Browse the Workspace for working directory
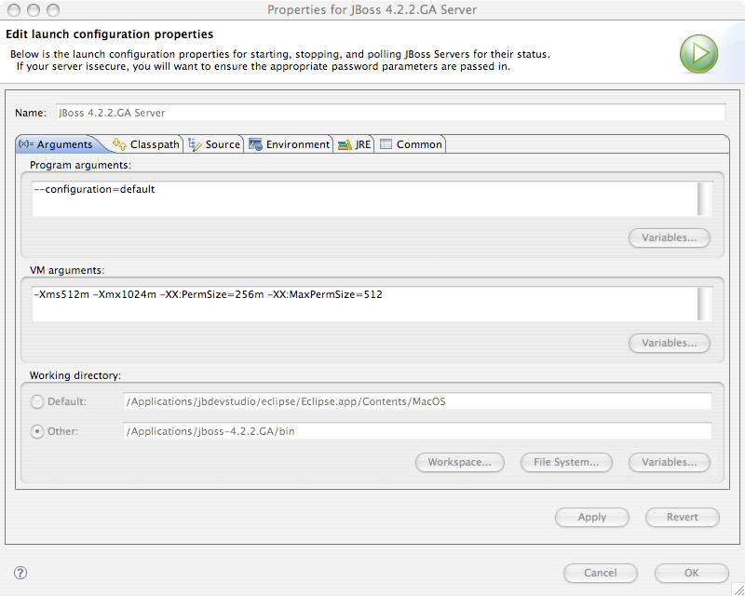The image size is (745, 596). coord(459,462)
